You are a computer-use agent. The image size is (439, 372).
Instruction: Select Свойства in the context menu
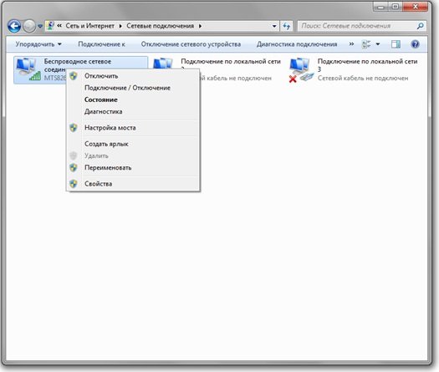pos(99,184)
